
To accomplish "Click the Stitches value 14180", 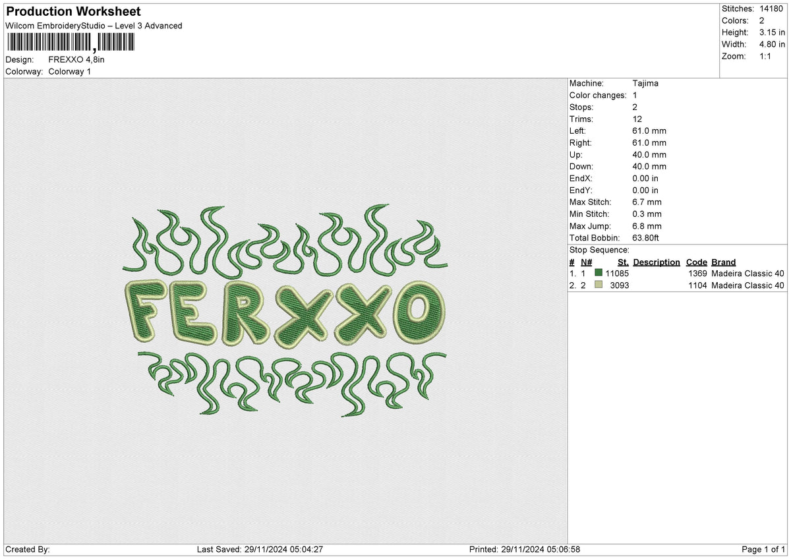I will click(x=772, y=9).
